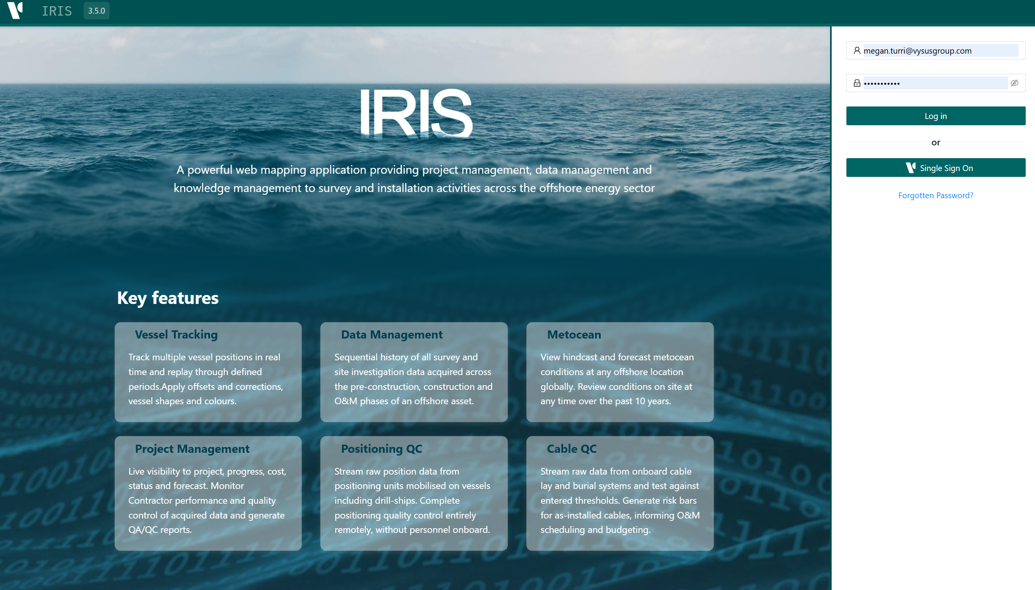
Task: Click the user icon in the email field
Action: [857, 51]
